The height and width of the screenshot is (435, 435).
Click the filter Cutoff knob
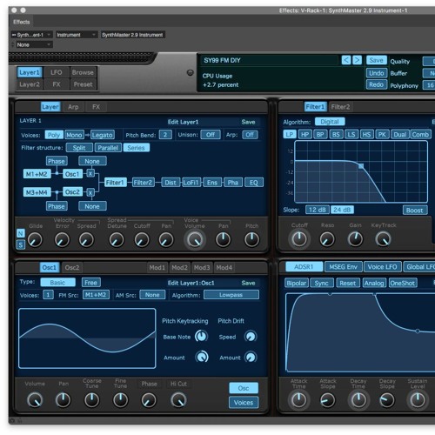coord(299,239)
